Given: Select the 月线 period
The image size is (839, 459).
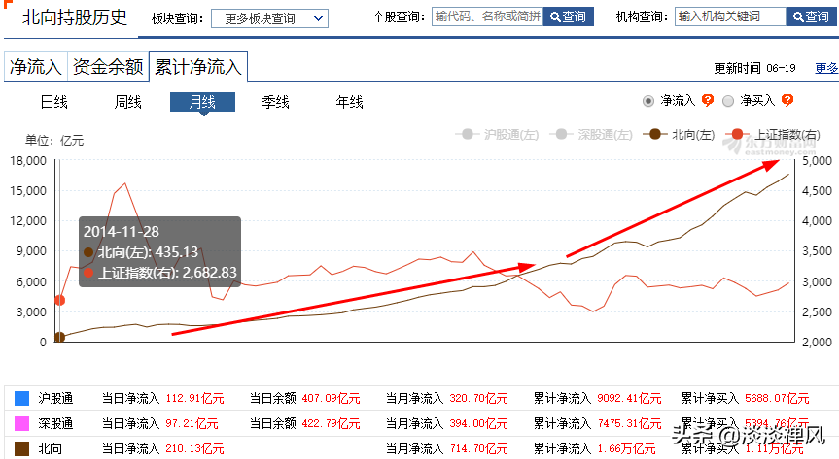Looking at the screenshot, I should click(x=202, y=102).
